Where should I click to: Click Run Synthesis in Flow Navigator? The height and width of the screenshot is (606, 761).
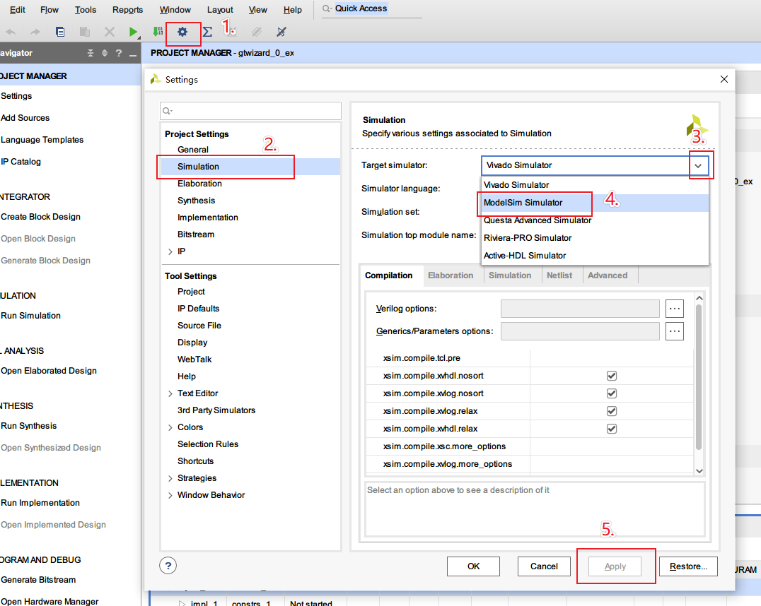click(28, 426)
